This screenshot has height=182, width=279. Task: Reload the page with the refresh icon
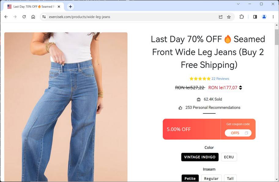tap(24, 17)
